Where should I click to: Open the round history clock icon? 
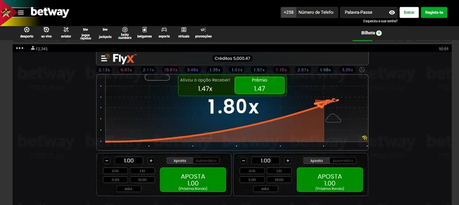pyautogui.click(x=362, y=70)
